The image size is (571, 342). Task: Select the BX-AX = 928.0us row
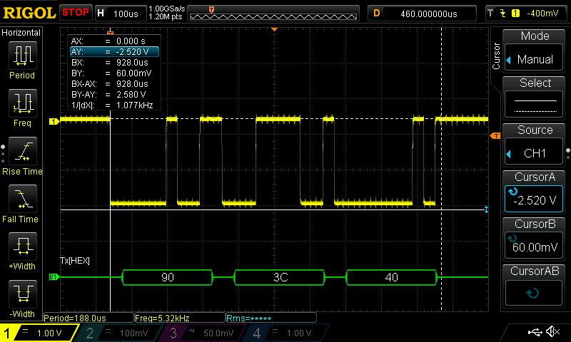point(114,84)
